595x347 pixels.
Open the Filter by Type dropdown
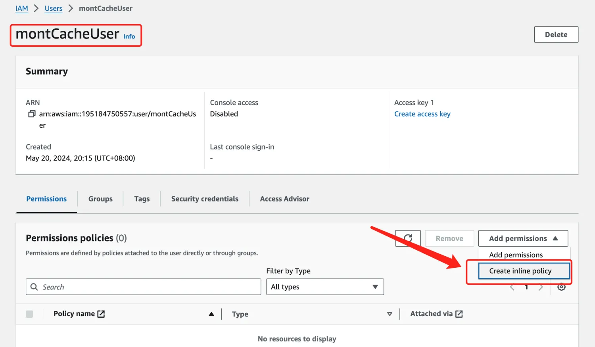point(325,287)
